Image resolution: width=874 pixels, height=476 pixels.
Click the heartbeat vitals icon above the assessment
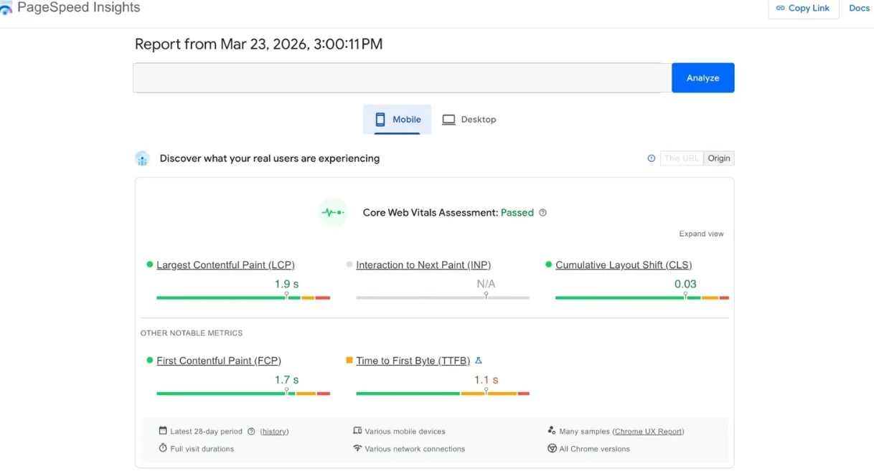[332, 212]
